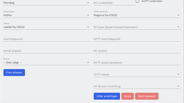
Task: Expand the NY Bruce-innstilling dropdown
Action: coord(137,86)
